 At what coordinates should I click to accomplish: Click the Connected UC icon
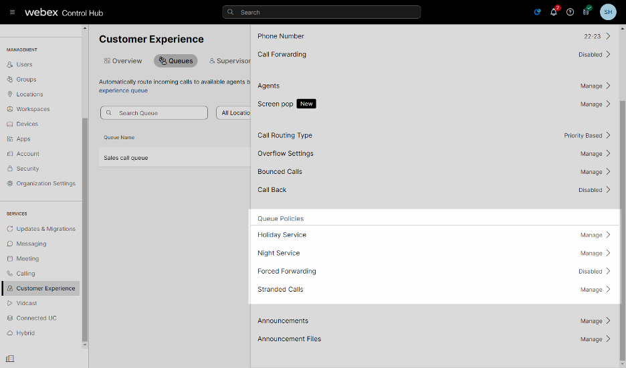[x=10, y=318]
